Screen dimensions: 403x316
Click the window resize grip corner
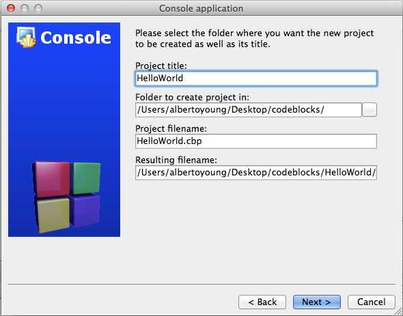tap(399, 312)
